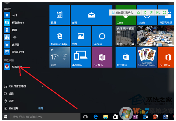This screenshot has width=176, height=121.
Task: Open the Music tile
Action: pos(147,21)
